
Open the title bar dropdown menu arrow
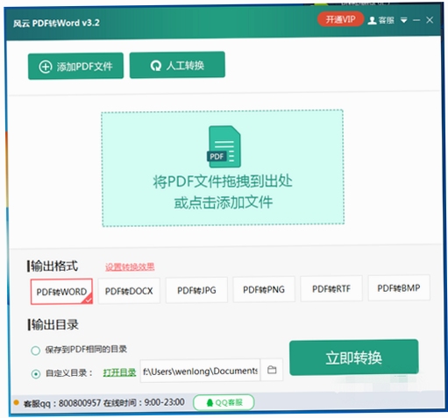[x=404, y=20]
